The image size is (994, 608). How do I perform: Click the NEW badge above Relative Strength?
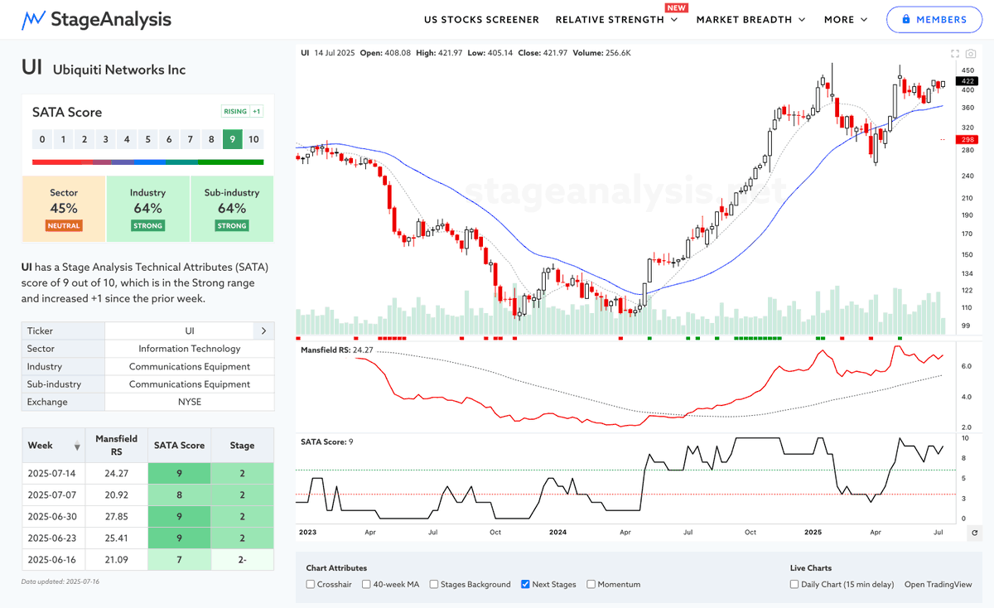[x=676, y=7]
